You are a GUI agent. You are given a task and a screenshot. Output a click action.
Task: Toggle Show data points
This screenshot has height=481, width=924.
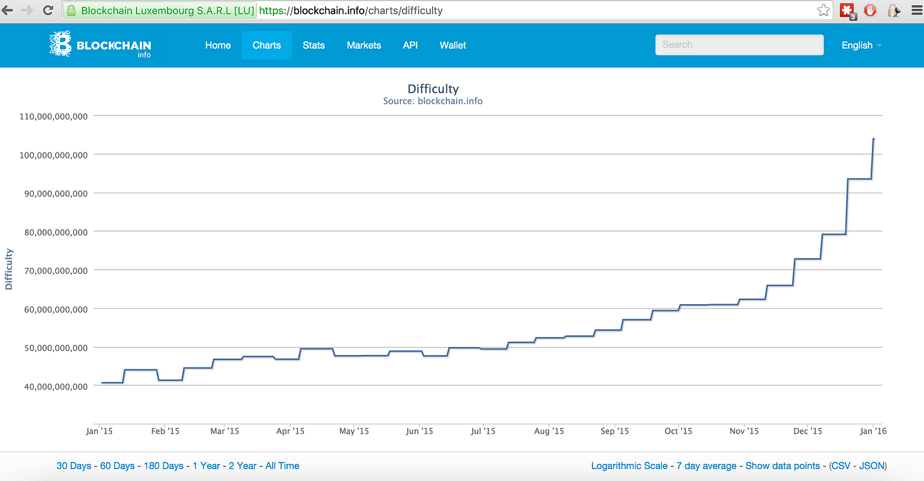[783, 466]
